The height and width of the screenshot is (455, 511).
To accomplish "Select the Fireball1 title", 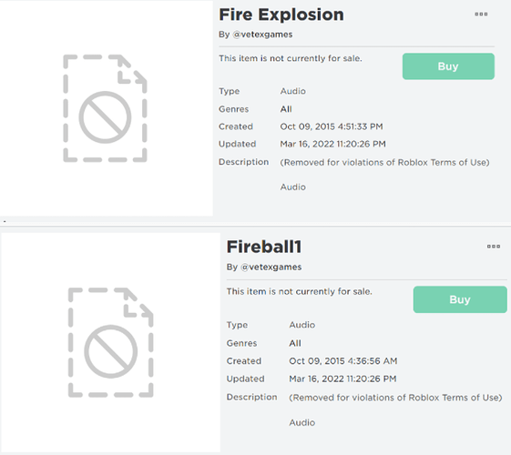I will (x=264, y=247).
